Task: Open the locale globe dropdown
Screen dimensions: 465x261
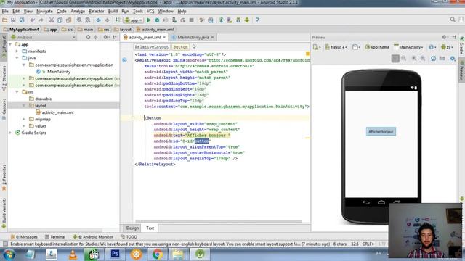Action: [x=432, y=47]
